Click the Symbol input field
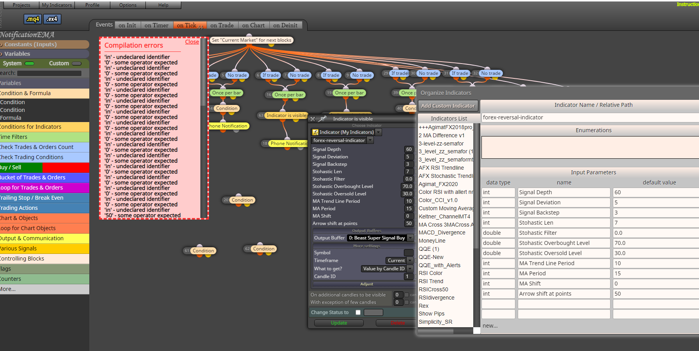Screen dimensions: 699x351 [409, 253]
